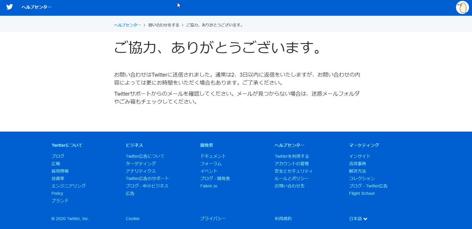Expand the 日本語 language dropdown
Screen dimensions: 472x229
pos(358,219)
